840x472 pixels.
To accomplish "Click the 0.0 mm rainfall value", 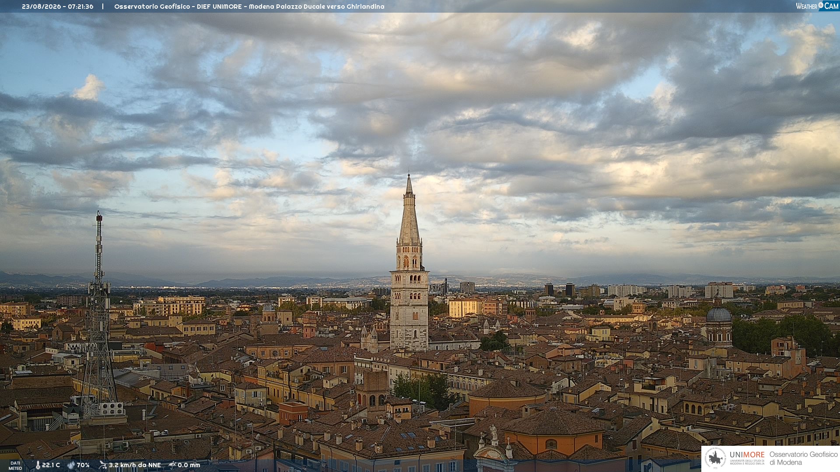I will (x=189, y=465).
